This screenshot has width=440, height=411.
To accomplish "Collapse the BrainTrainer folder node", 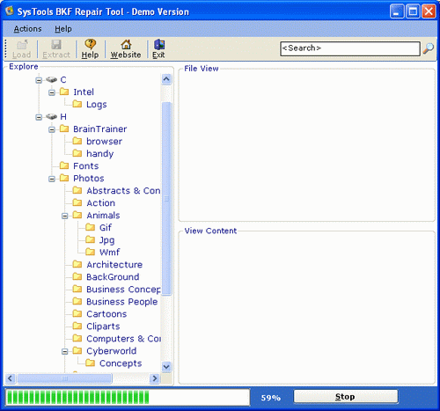I will pos(52,129).
